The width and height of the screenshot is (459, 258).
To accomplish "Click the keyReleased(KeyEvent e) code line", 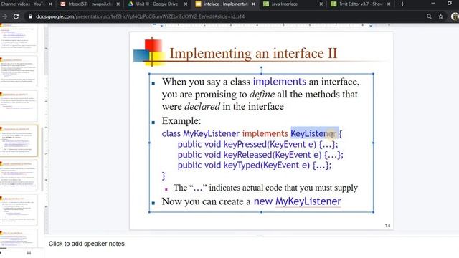I will [260, 155].
